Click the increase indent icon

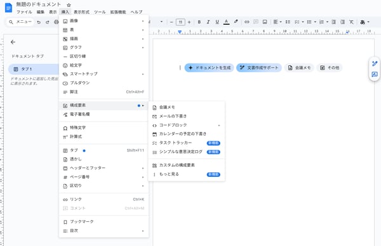343,22
